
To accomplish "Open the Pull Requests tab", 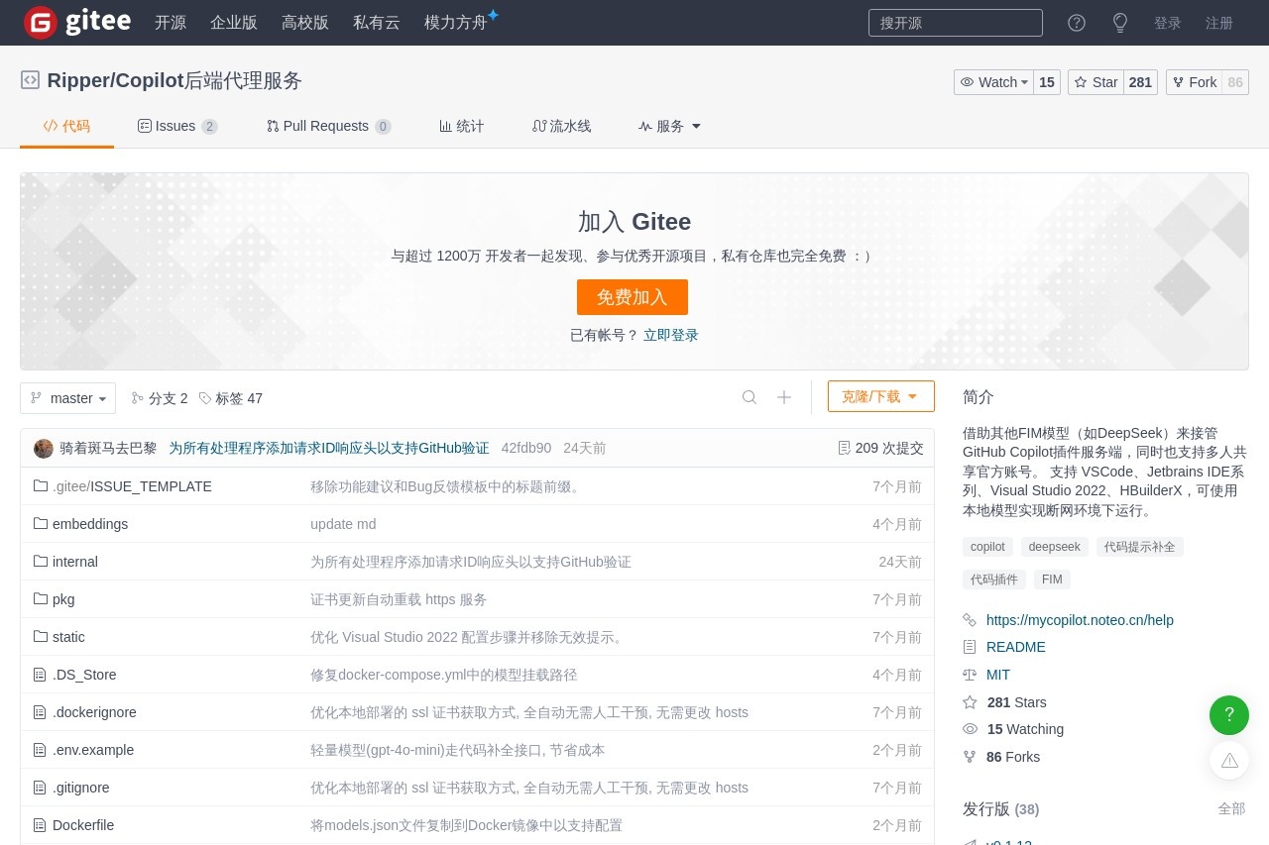I will pos(328,126).
